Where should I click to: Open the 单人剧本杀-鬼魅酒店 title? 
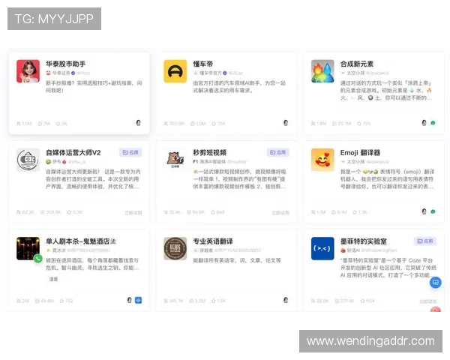tap(81, 241)
